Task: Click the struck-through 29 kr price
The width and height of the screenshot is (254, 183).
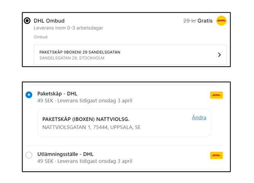Action: coord(190,21)
